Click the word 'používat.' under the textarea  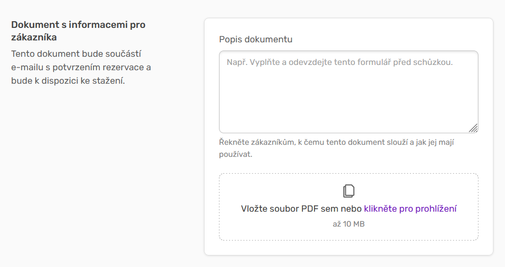pos(235,154)
